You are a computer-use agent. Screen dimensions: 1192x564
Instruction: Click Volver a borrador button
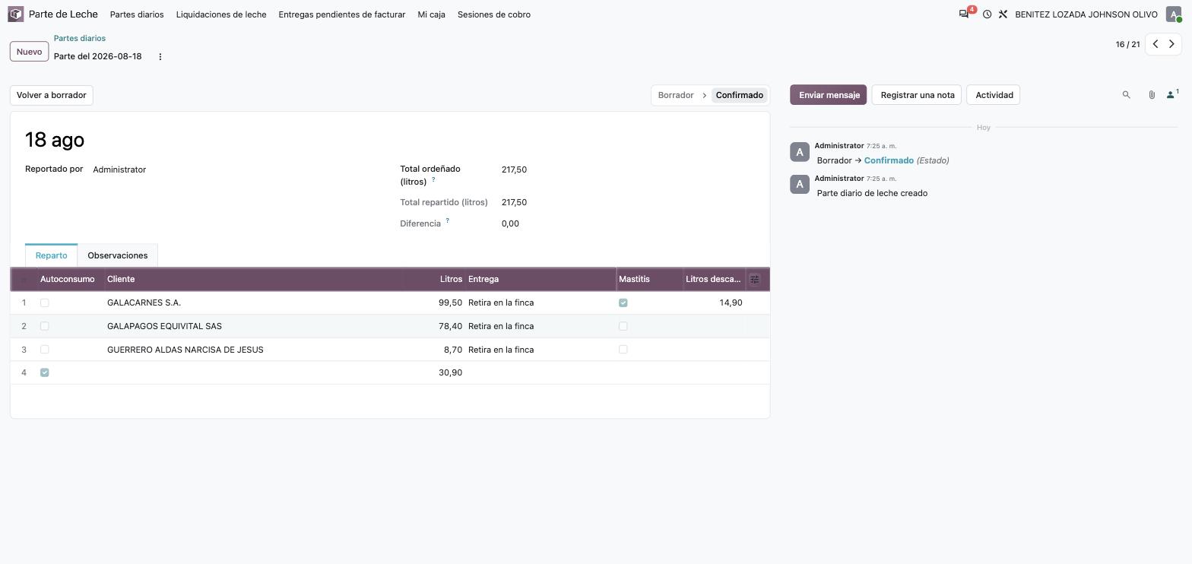pyautogui.click(x=52, y=95)
